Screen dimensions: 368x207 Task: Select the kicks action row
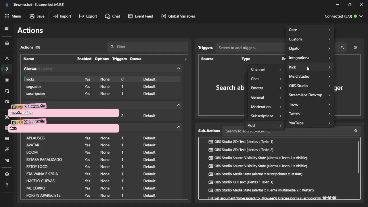tap(102, 79)
